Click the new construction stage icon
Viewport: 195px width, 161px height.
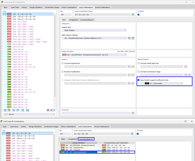coord(186,75)
